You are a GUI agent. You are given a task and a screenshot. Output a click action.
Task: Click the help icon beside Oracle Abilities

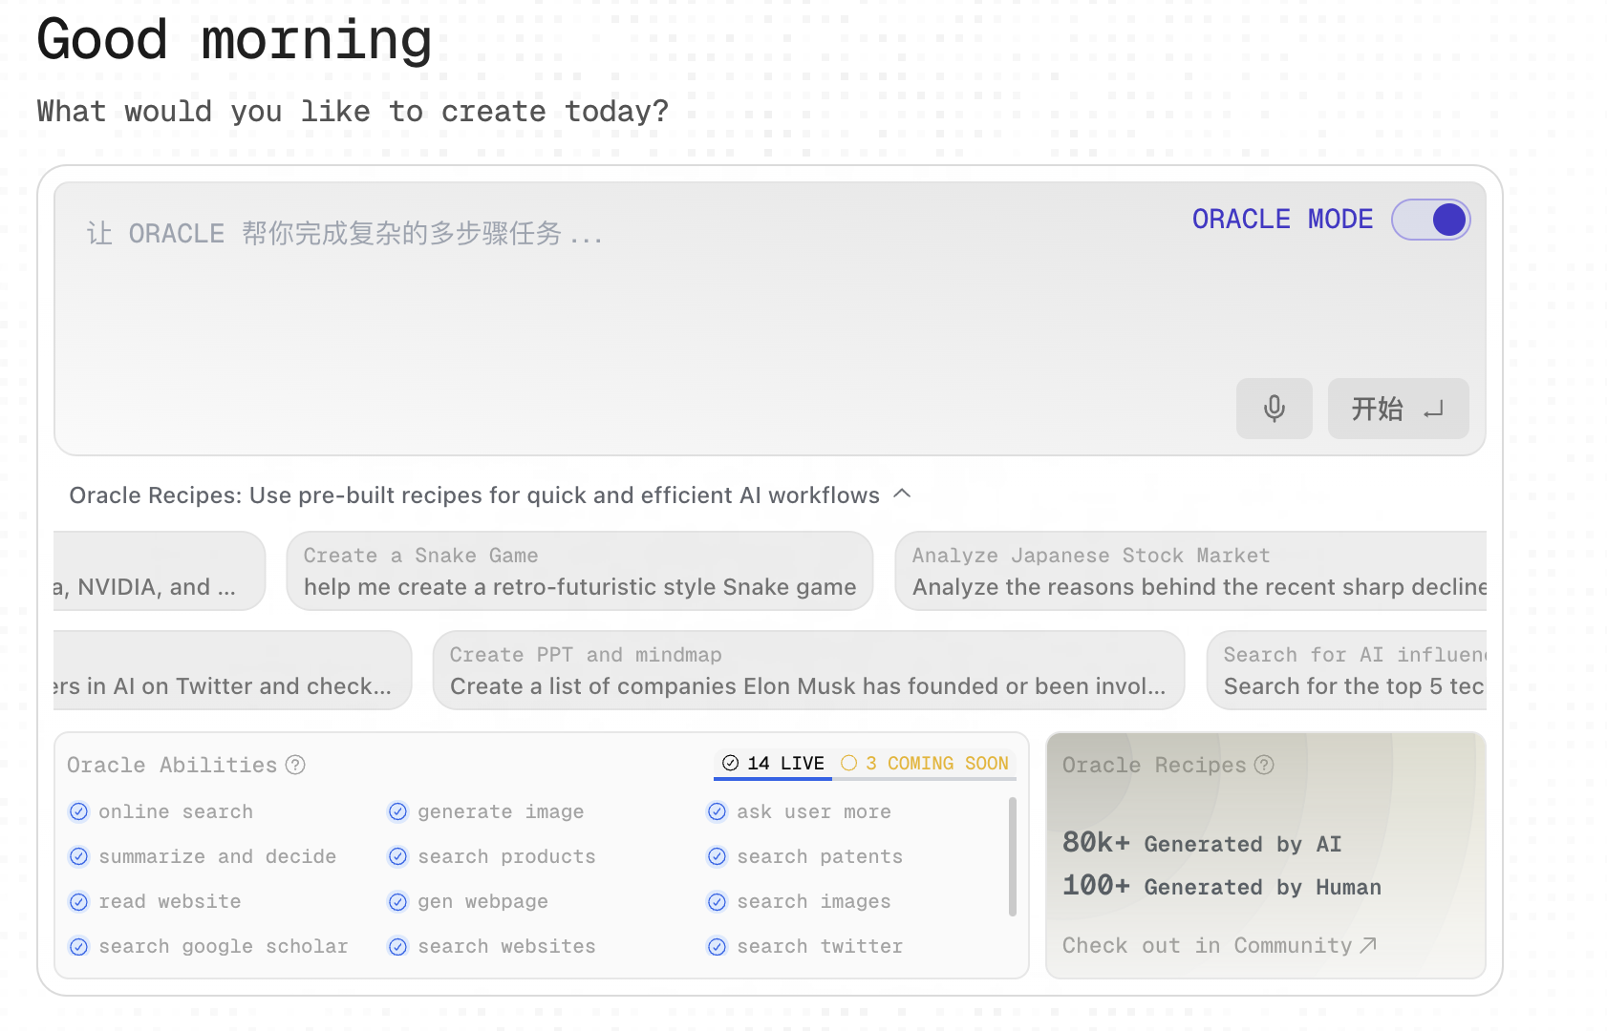coord(296,765)
